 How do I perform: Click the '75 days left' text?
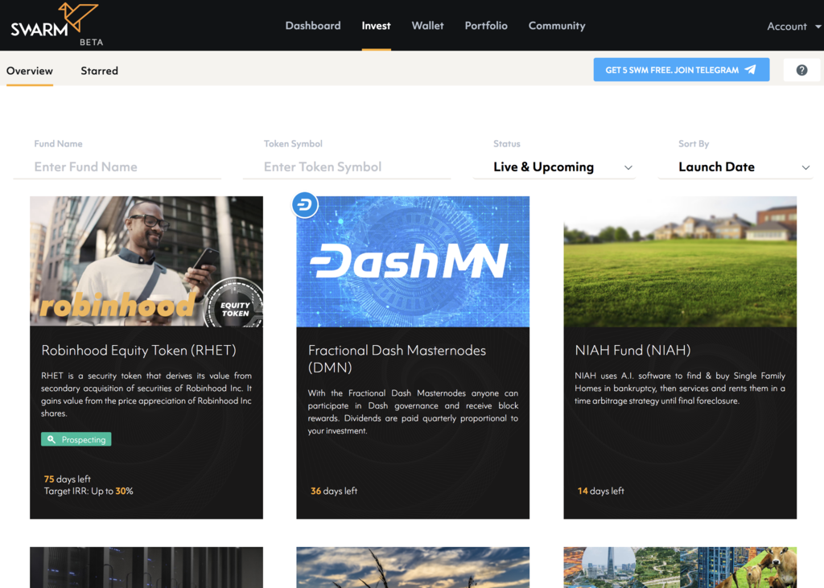click(x=68, y=479)
